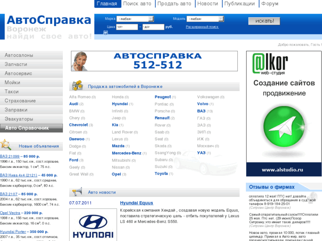The height and width of the screenshot is (241, 322).
Task: Open the Hyundai Equus news headline
Action: (136, 203)
